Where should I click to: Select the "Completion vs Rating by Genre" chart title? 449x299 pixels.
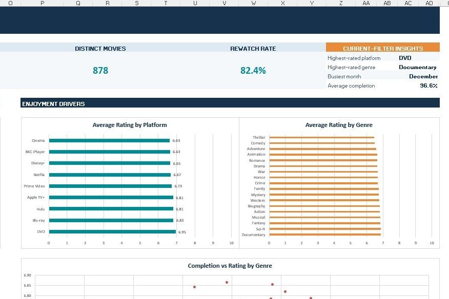pos(230,266)
